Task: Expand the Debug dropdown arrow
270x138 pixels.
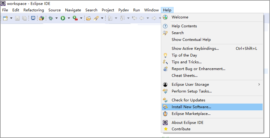Action: pos(56,18)
